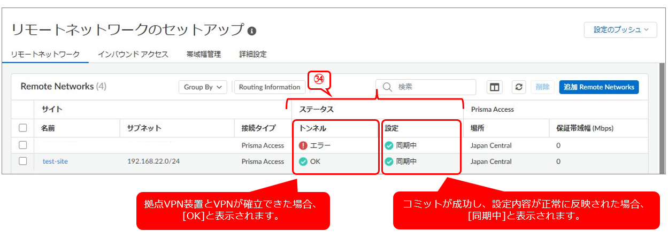Click the magnifier icon in the search box

click(x=388, y=87)
